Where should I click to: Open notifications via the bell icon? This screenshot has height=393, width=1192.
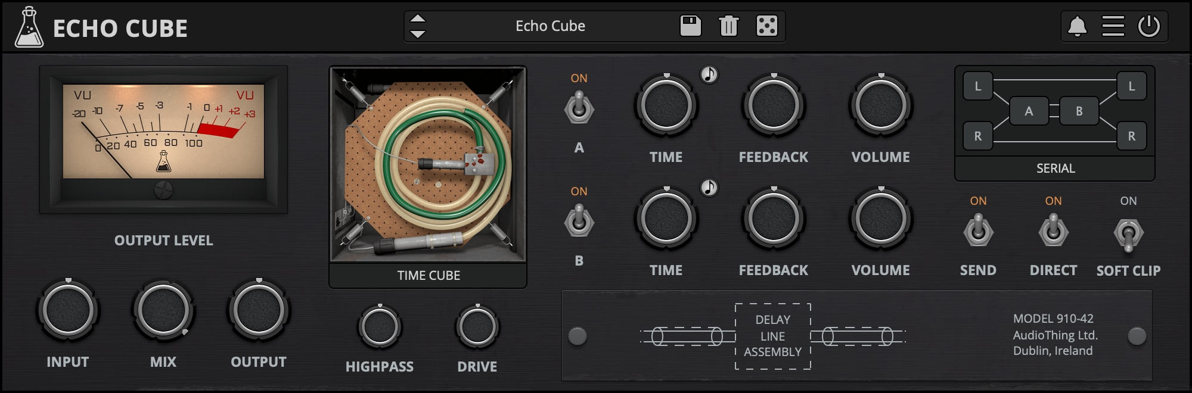point(1077,26)
